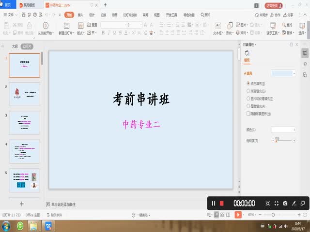310x232 pixels.
Task: Click the recorder camera screenshot icon
Action: (285, 203)
